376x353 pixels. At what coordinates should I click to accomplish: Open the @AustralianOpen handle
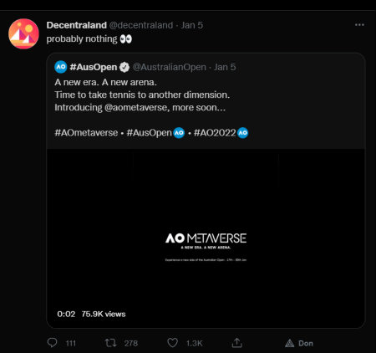point(170,67)
